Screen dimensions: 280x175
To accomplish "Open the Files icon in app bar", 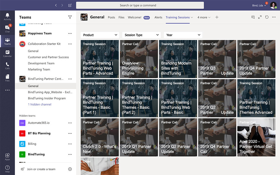I will pos(7,78).
